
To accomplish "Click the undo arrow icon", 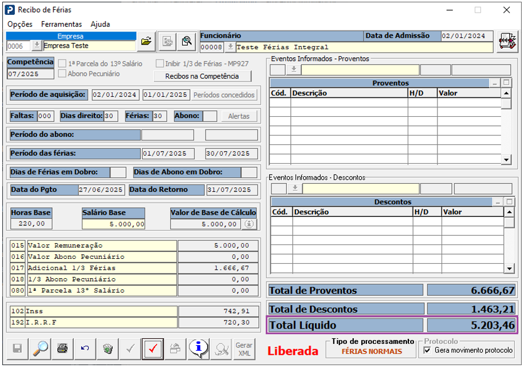I will coord(85,349).
